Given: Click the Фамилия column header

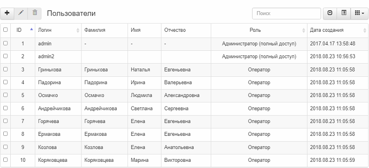Looking at the screenshot, I should (95, 30).
